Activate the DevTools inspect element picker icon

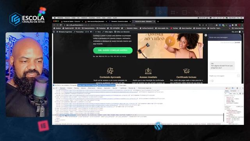click(x=54, y=88)
